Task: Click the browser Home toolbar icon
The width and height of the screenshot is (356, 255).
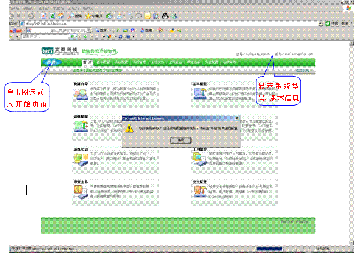Action: click(61, 16)
